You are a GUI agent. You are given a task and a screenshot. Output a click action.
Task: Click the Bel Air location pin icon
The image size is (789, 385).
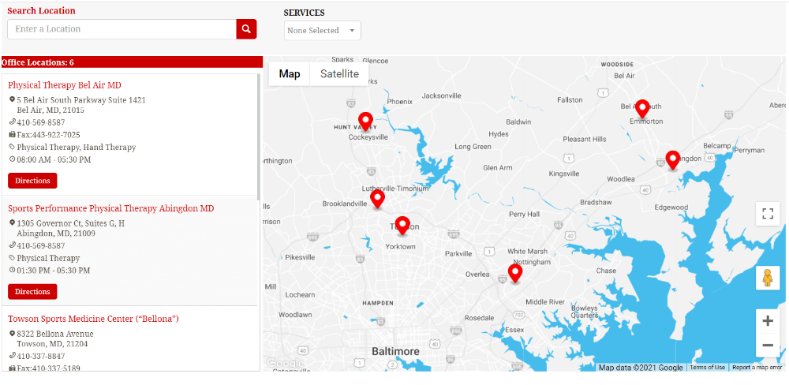(12, 99)
